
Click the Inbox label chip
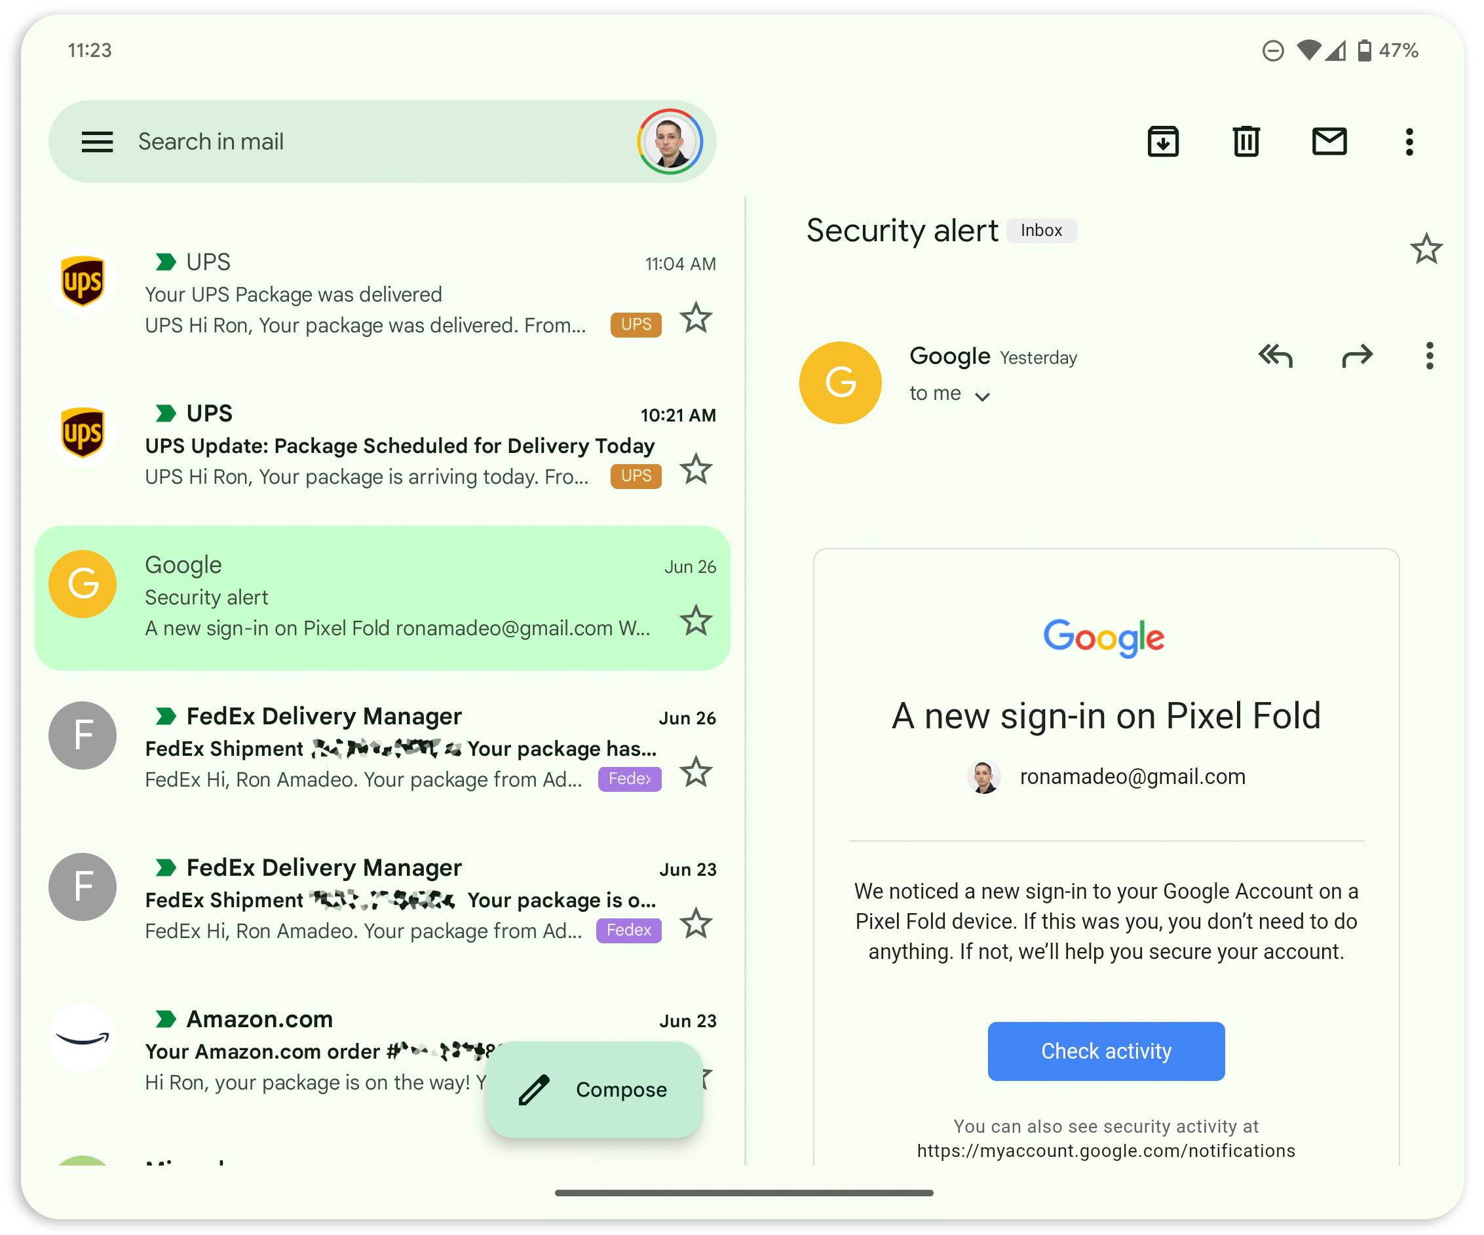pos(1040,231)
